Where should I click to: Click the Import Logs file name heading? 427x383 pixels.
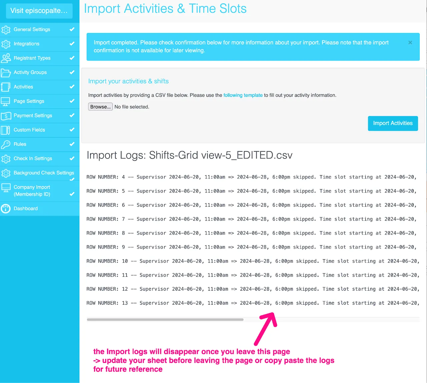189,155
